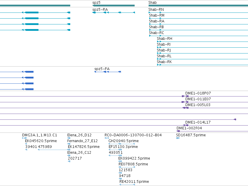Click the RE42011.5prime label
This screenshot has width=248, height=186.
tap(134, 182)
